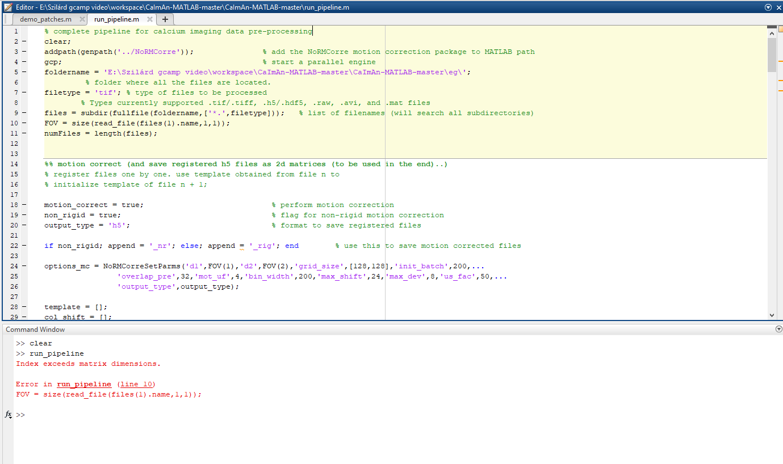
Task: Click the Editor pencil icon in the title bar
Action: (x=7, y=7)
